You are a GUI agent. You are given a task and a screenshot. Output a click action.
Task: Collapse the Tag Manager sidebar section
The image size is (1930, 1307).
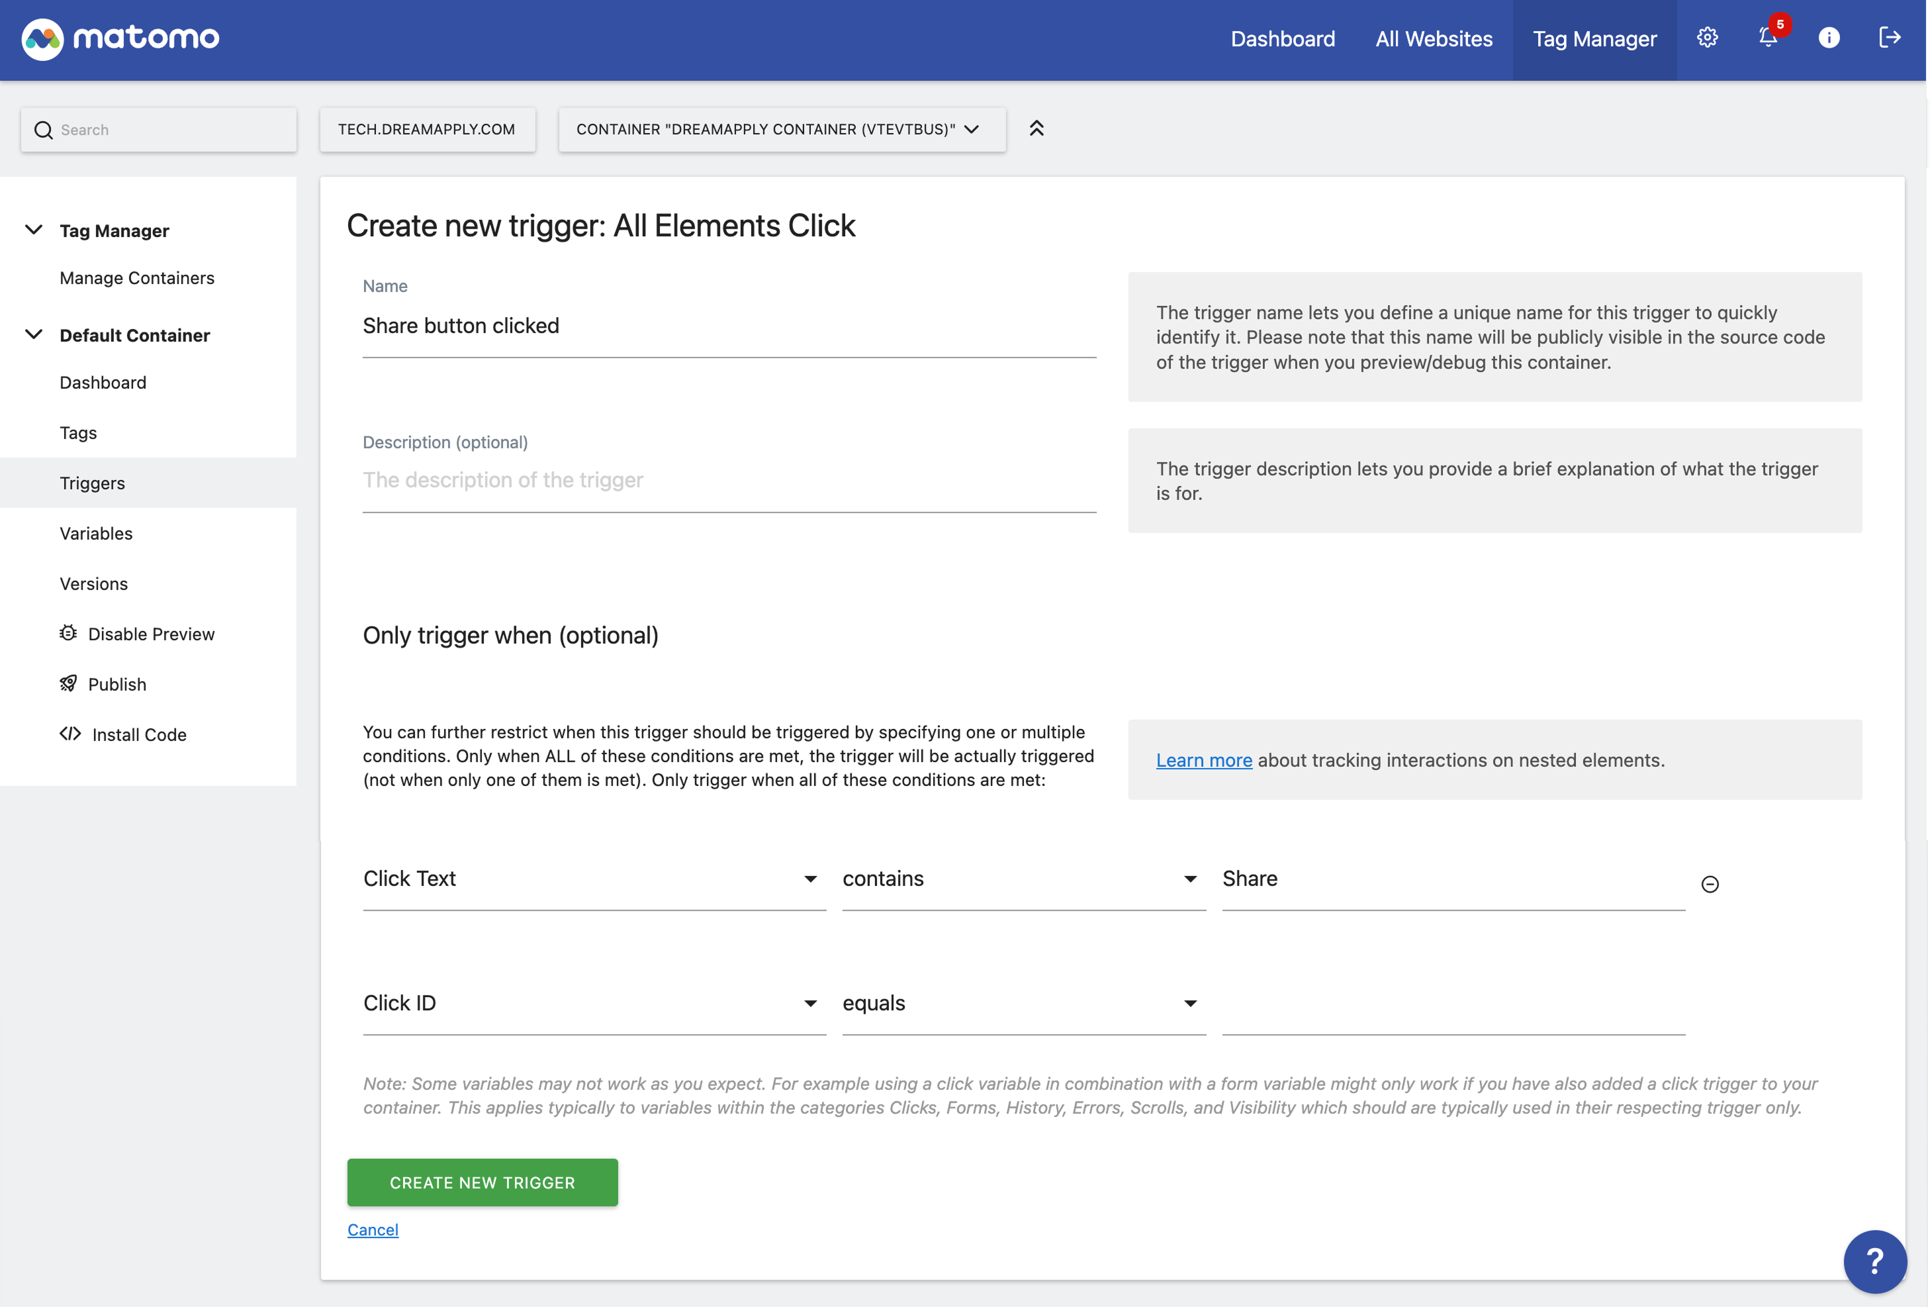coord(34,230)
